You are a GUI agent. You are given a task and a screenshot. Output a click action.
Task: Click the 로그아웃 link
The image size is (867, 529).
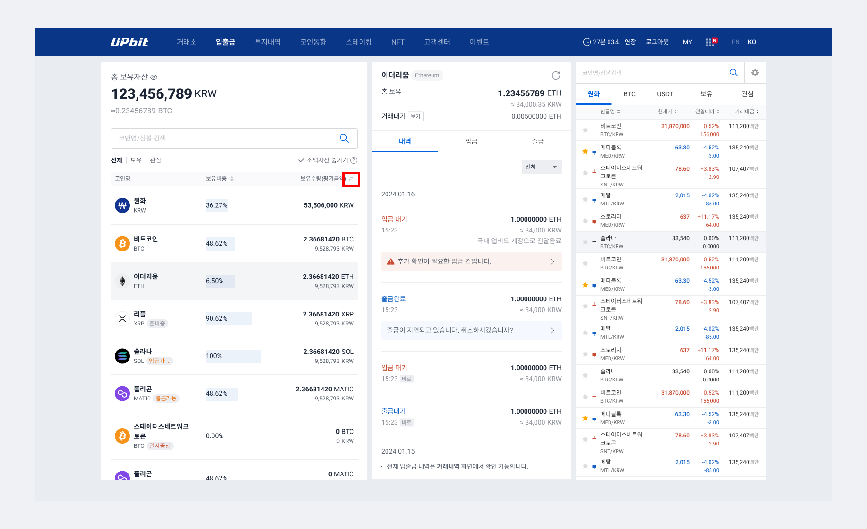tap(657, 42)
